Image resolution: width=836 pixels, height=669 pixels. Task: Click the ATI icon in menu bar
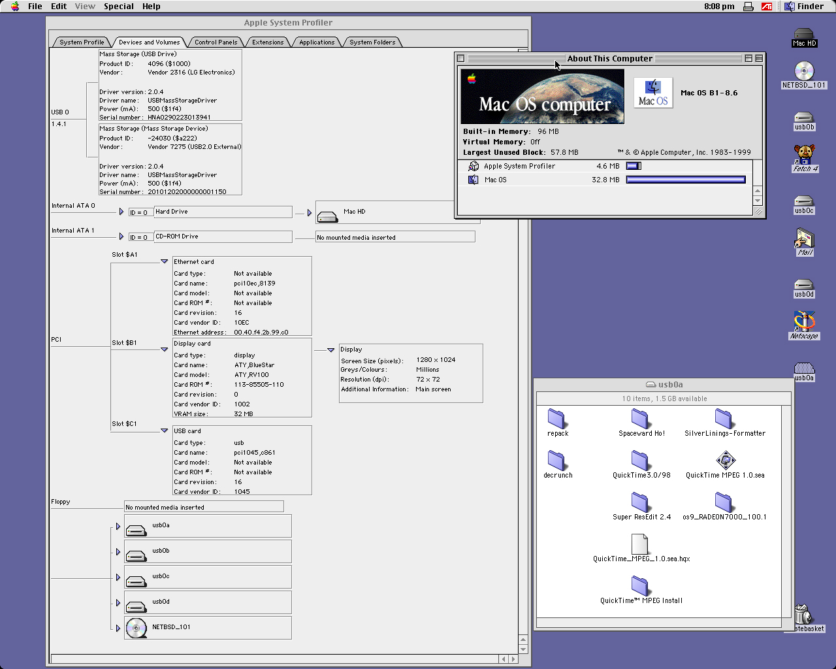pyautogui.click(x=767, y=6)
